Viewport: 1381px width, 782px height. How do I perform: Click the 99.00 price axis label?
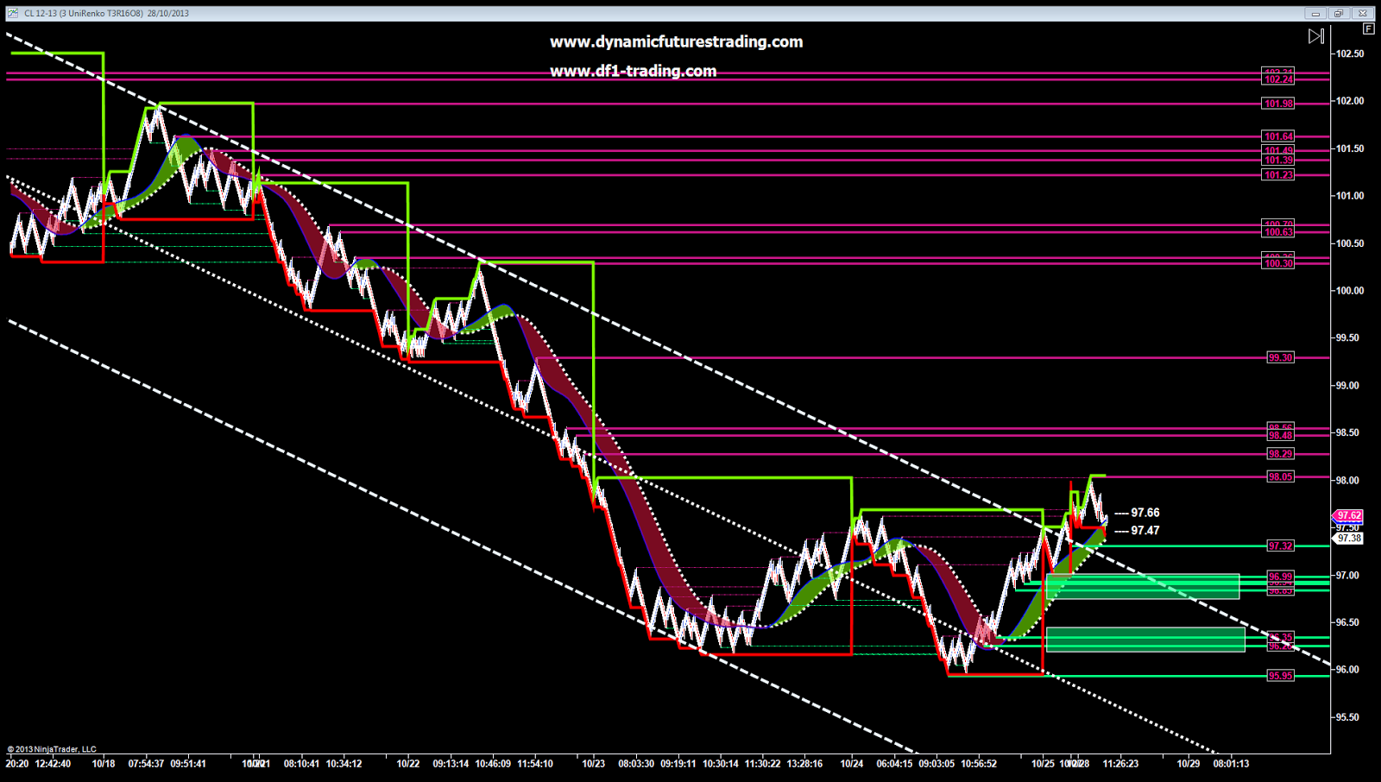click(1348, 386)
